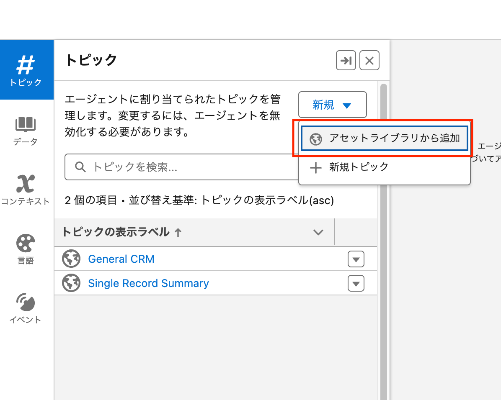Open the General CRM topic link
501x400 pixels.
pyautogui.click(x=121, y=259)
